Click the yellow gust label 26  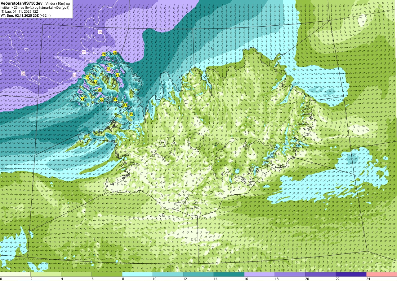pyautogui.click(x=115, y=53)
